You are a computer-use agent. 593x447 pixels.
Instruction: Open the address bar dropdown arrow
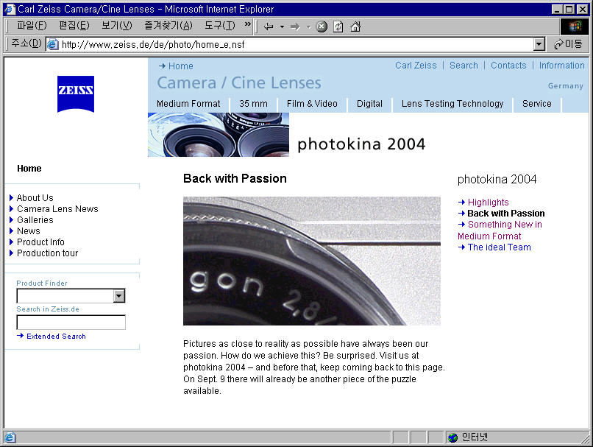539,44
